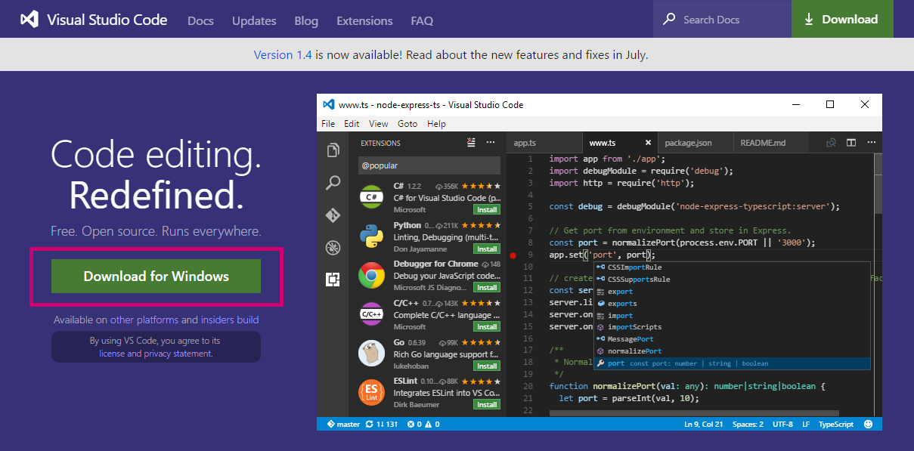Select the Extensions view icon in activity bar
Image resolution: width=914 pixels, height=451 pixels.
click(x=333, y=280)
